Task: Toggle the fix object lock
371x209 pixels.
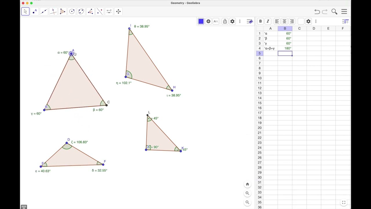Action: tap(225, 21)
